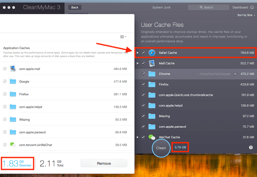The height and width of the screenshot is (177, 257).
Task: Click the 3.79 GB total next to Clean
Action: 180,147
